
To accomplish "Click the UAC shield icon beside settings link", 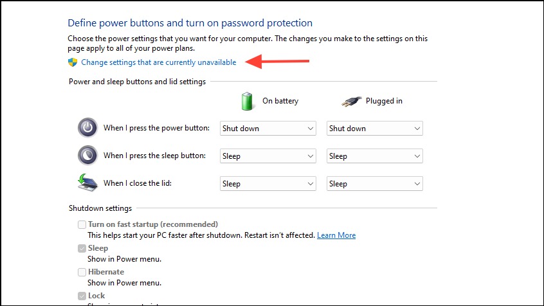I will click(x=73, y=62).
